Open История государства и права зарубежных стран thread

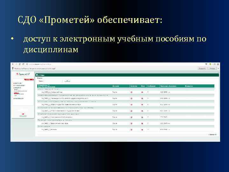[61, 105]
